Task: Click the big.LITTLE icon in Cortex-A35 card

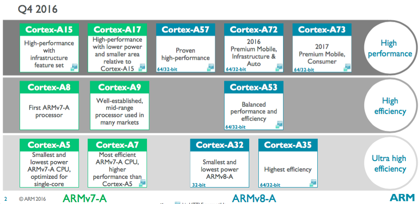Action: (313, 183)
